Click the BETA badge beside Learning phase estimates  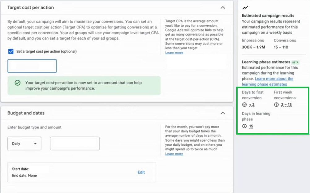[x=295, y=62]
